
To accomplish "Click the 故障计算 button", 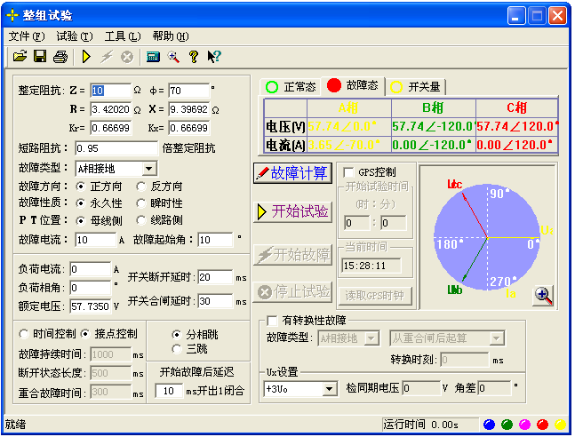I will point(292,173).
